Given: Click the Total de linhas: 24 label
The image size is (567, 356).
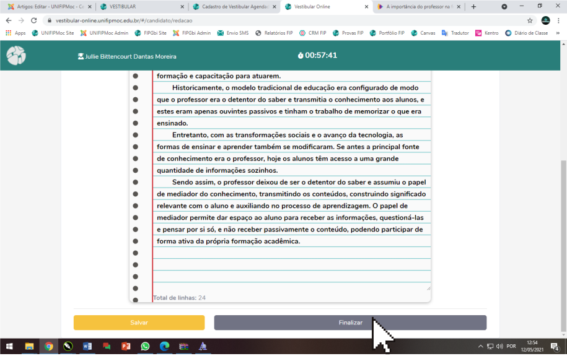Looking at the screenshot, I should [x=179, y=298].
